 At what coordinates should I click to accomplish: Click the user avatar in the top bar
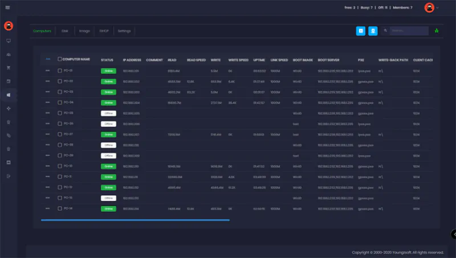coord(429,7)
